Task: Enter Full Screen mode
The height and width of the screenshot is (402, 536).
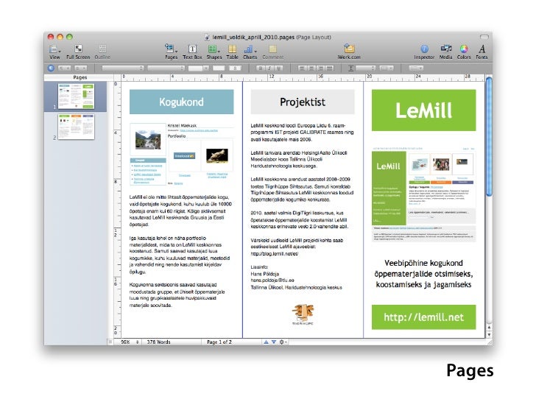Action: (78, 52)
